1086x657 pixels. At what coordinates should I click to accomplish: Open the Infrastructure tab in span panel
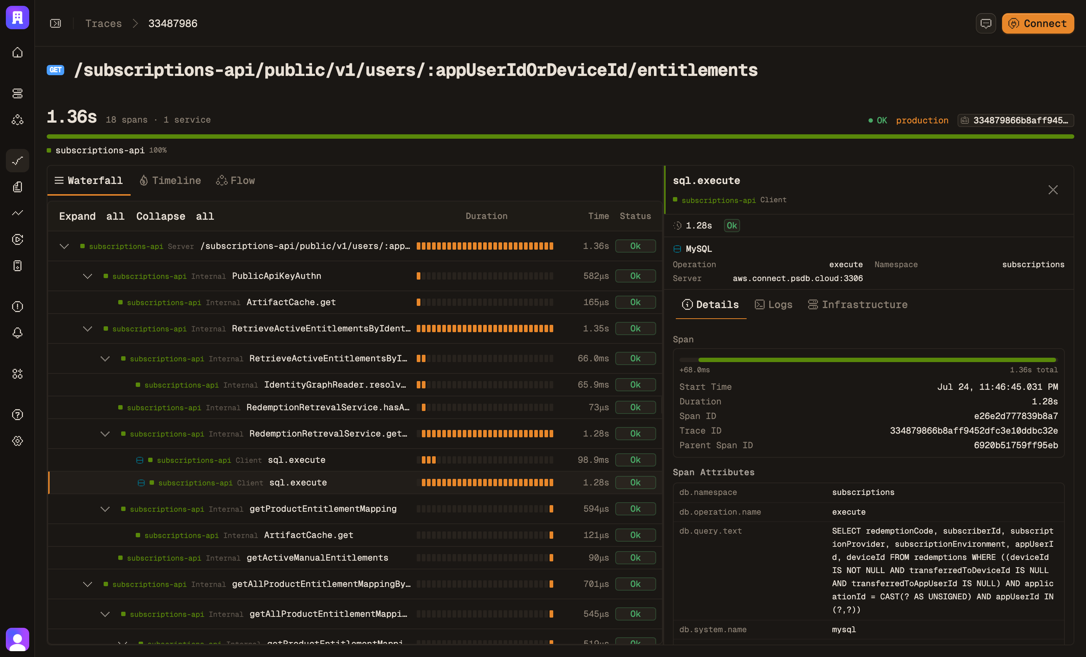857,305
